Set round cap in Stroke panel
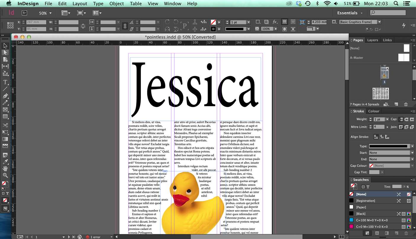 click(407, 119)
